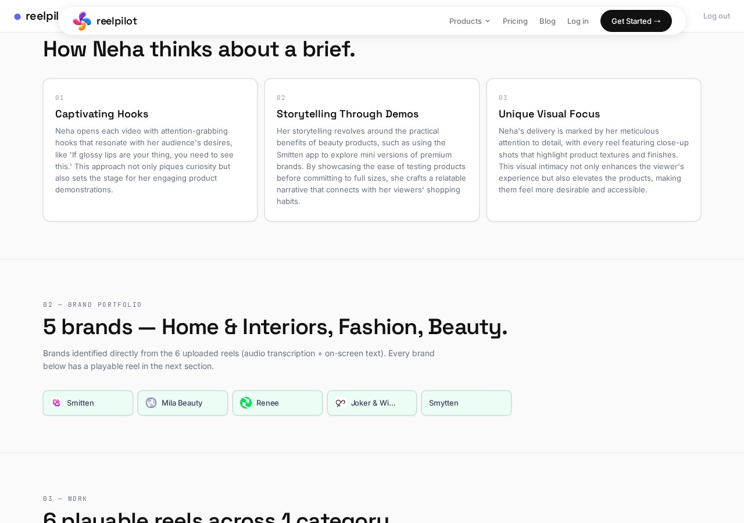Image resolution: width=744 pixels, height=523 pixels.
Task: Click the Log out link
Action: [x=717, y=16]
